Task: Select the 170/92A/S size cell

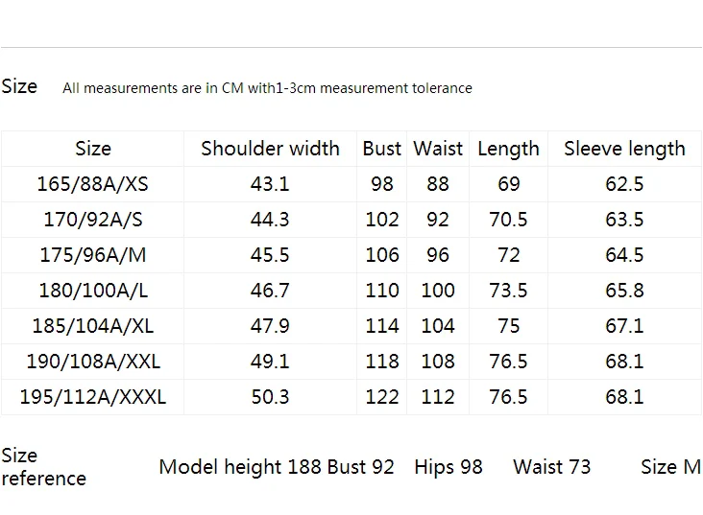Action: click(93, 220)
